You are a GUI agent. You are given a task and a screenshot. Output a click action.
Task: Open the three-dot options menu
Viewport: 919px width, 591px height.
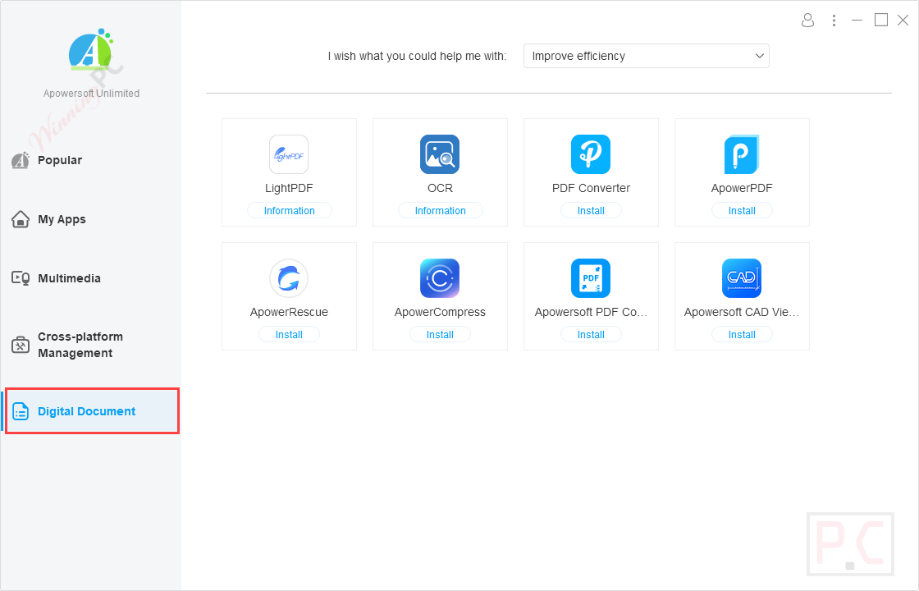[834, 20]
